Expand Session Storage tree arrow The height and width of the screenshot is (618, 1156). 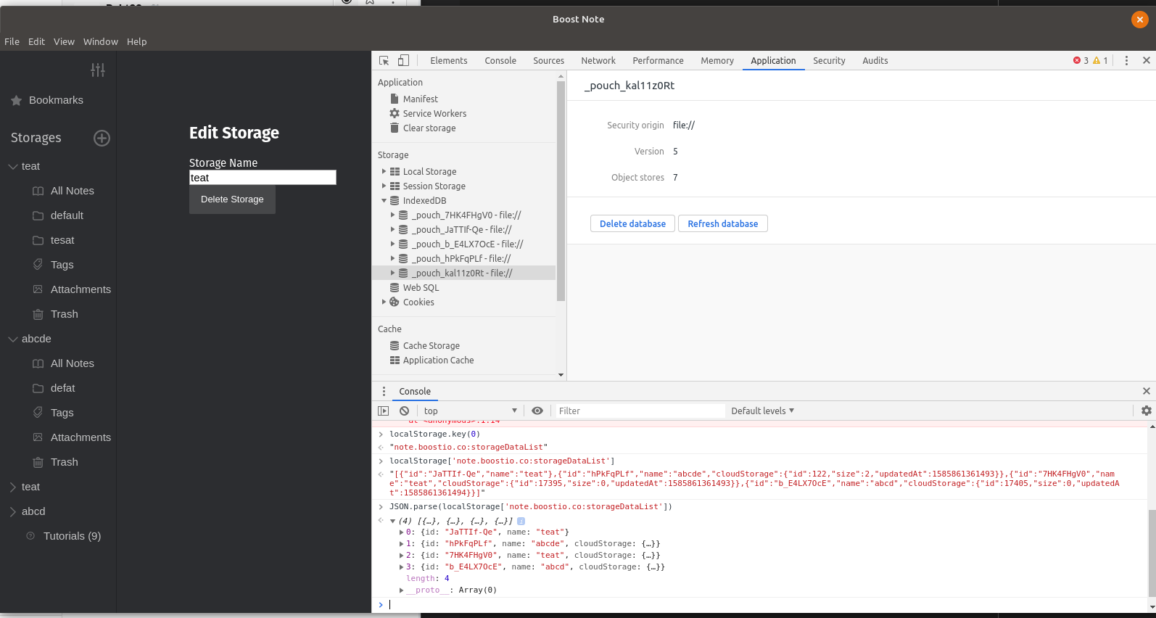click(x=384, y=186)
